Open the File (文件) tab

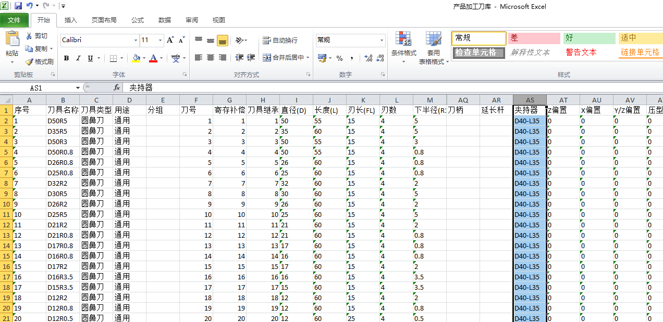tap(14, 20)
